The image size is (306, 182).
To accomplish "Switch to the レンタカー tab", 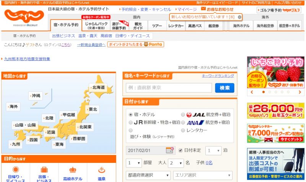I will (176, 26).
